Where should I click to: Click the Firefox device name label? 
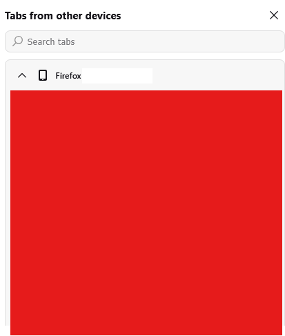(x=68, y=76)
